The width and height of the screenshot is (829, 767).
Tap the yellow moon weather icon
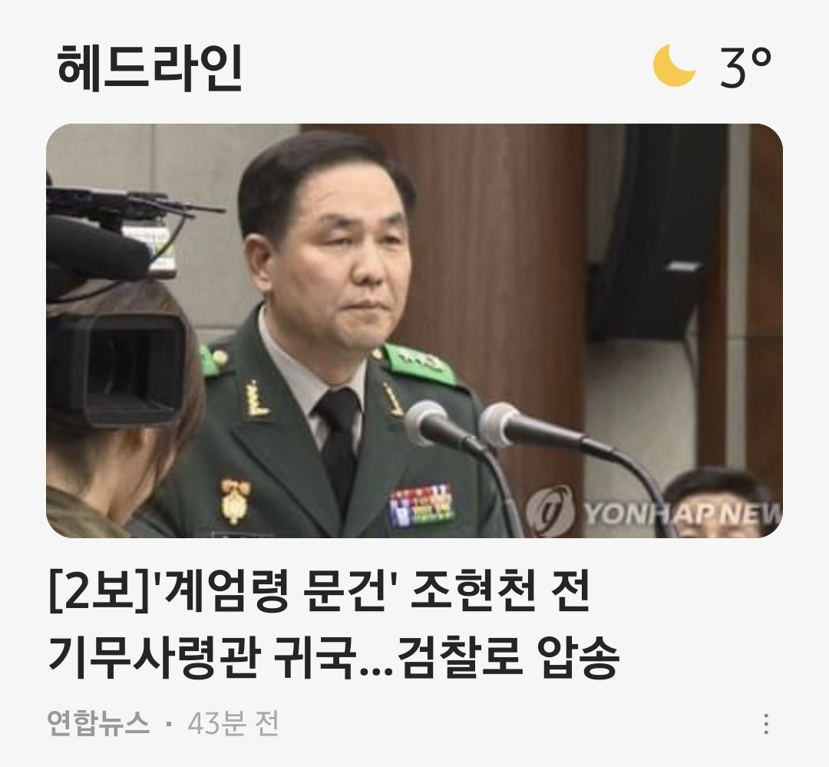click(674, 65)
